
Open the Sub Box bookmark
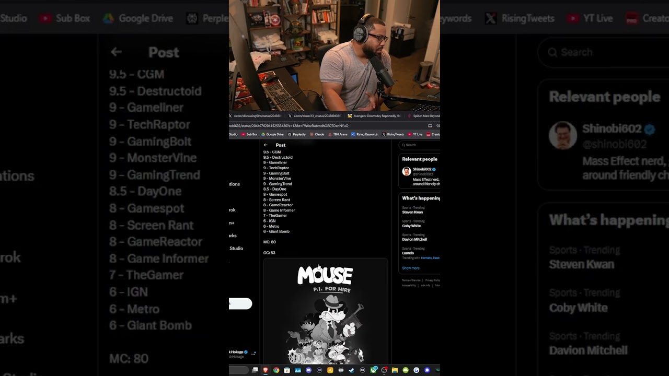tap(249, 134)
